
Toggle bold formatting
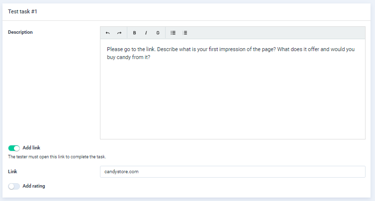[134, 33]
